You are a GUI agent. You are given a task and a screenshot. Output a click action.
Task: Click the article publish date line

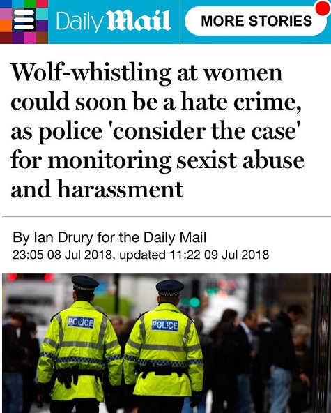pyautogui.click(x=141, y=255)
